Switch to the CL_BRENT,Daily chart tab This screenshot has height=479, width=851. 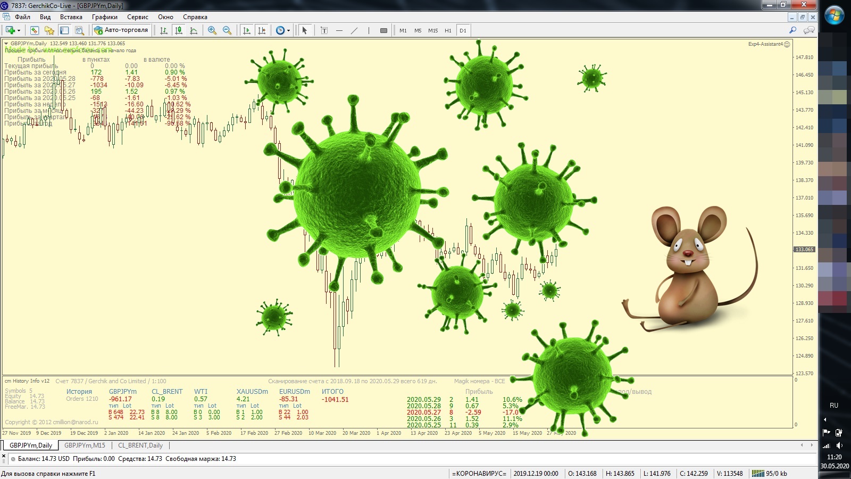[140, 445]
